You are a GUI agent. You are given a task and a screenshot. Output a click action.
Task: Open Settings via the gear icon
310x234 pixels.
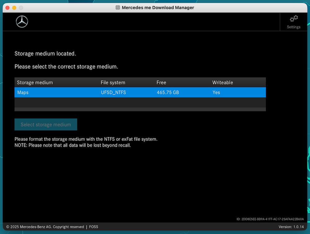click(x=294, y=19)
